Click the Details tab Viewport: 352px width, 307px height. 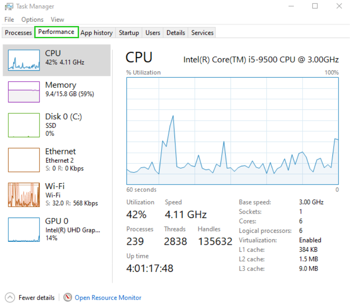pos(175,32)
